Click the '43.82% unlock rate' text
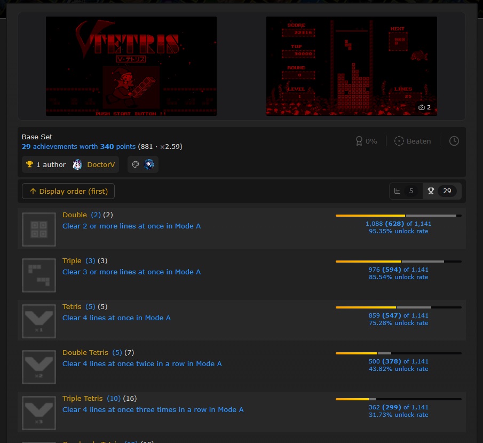This screenshot has height=443, width=483. tap(399, 369)
